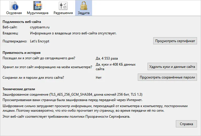201x136 pixels.
Task: Click the TLS_AES_256_GCM_SHA384 encryption line
Action: (72, 94)
